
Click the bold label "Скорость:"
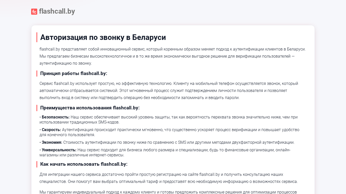click(51, 130)
